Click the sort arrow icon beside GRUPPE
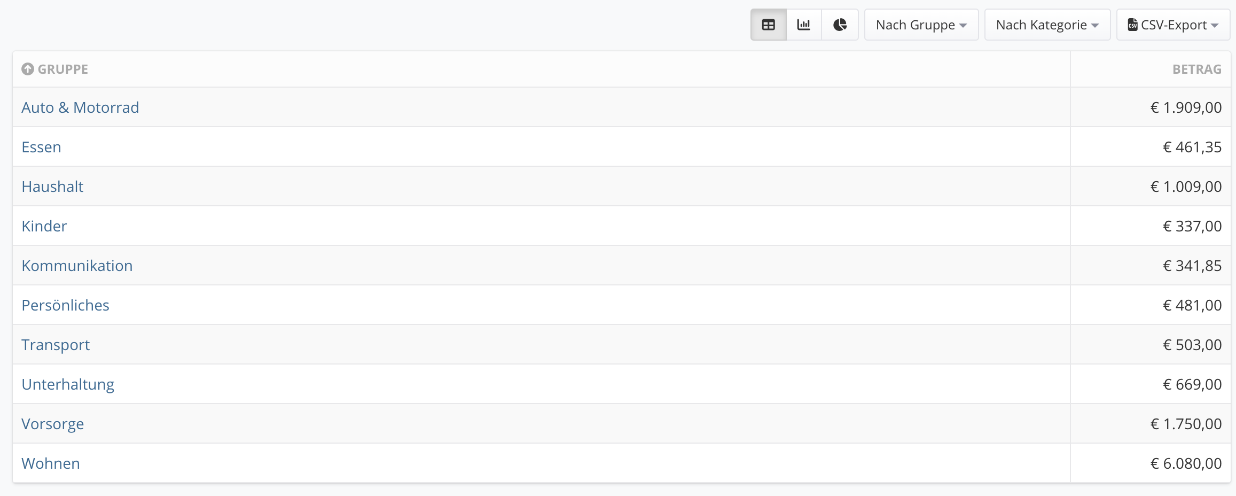The width and height of the screenshot is (1236, 496). (x=28, y=69)
